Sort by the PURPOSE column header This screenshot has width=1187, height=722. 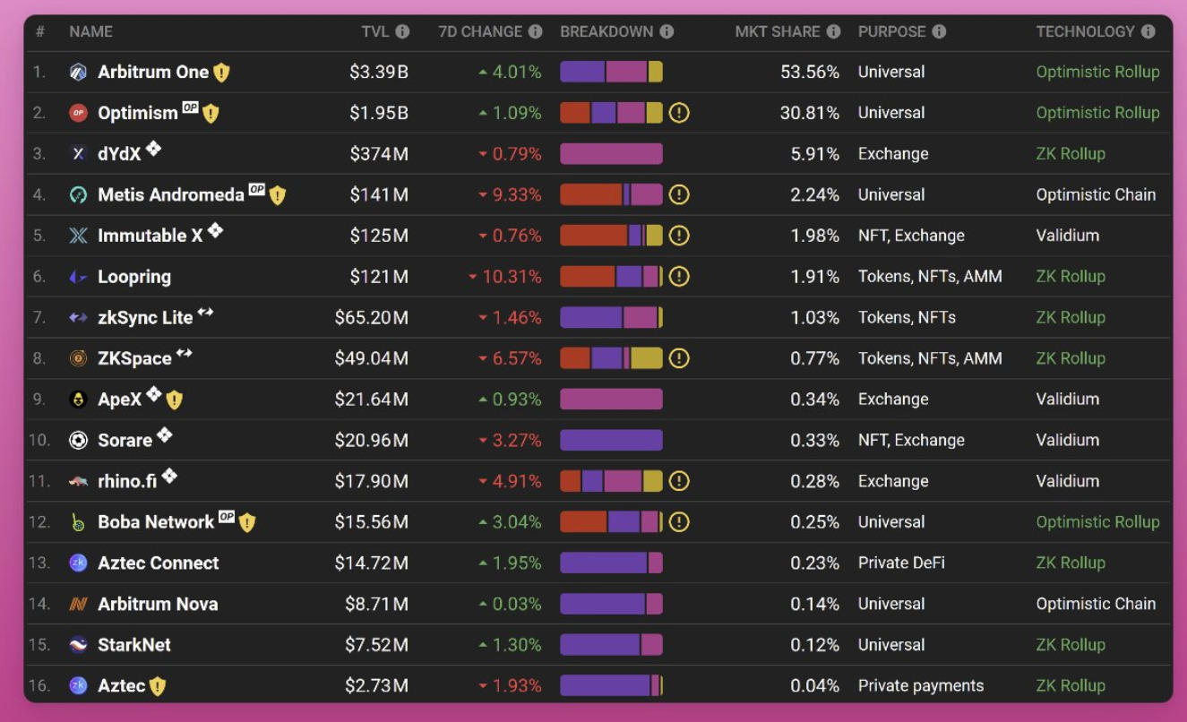point(892,31)
